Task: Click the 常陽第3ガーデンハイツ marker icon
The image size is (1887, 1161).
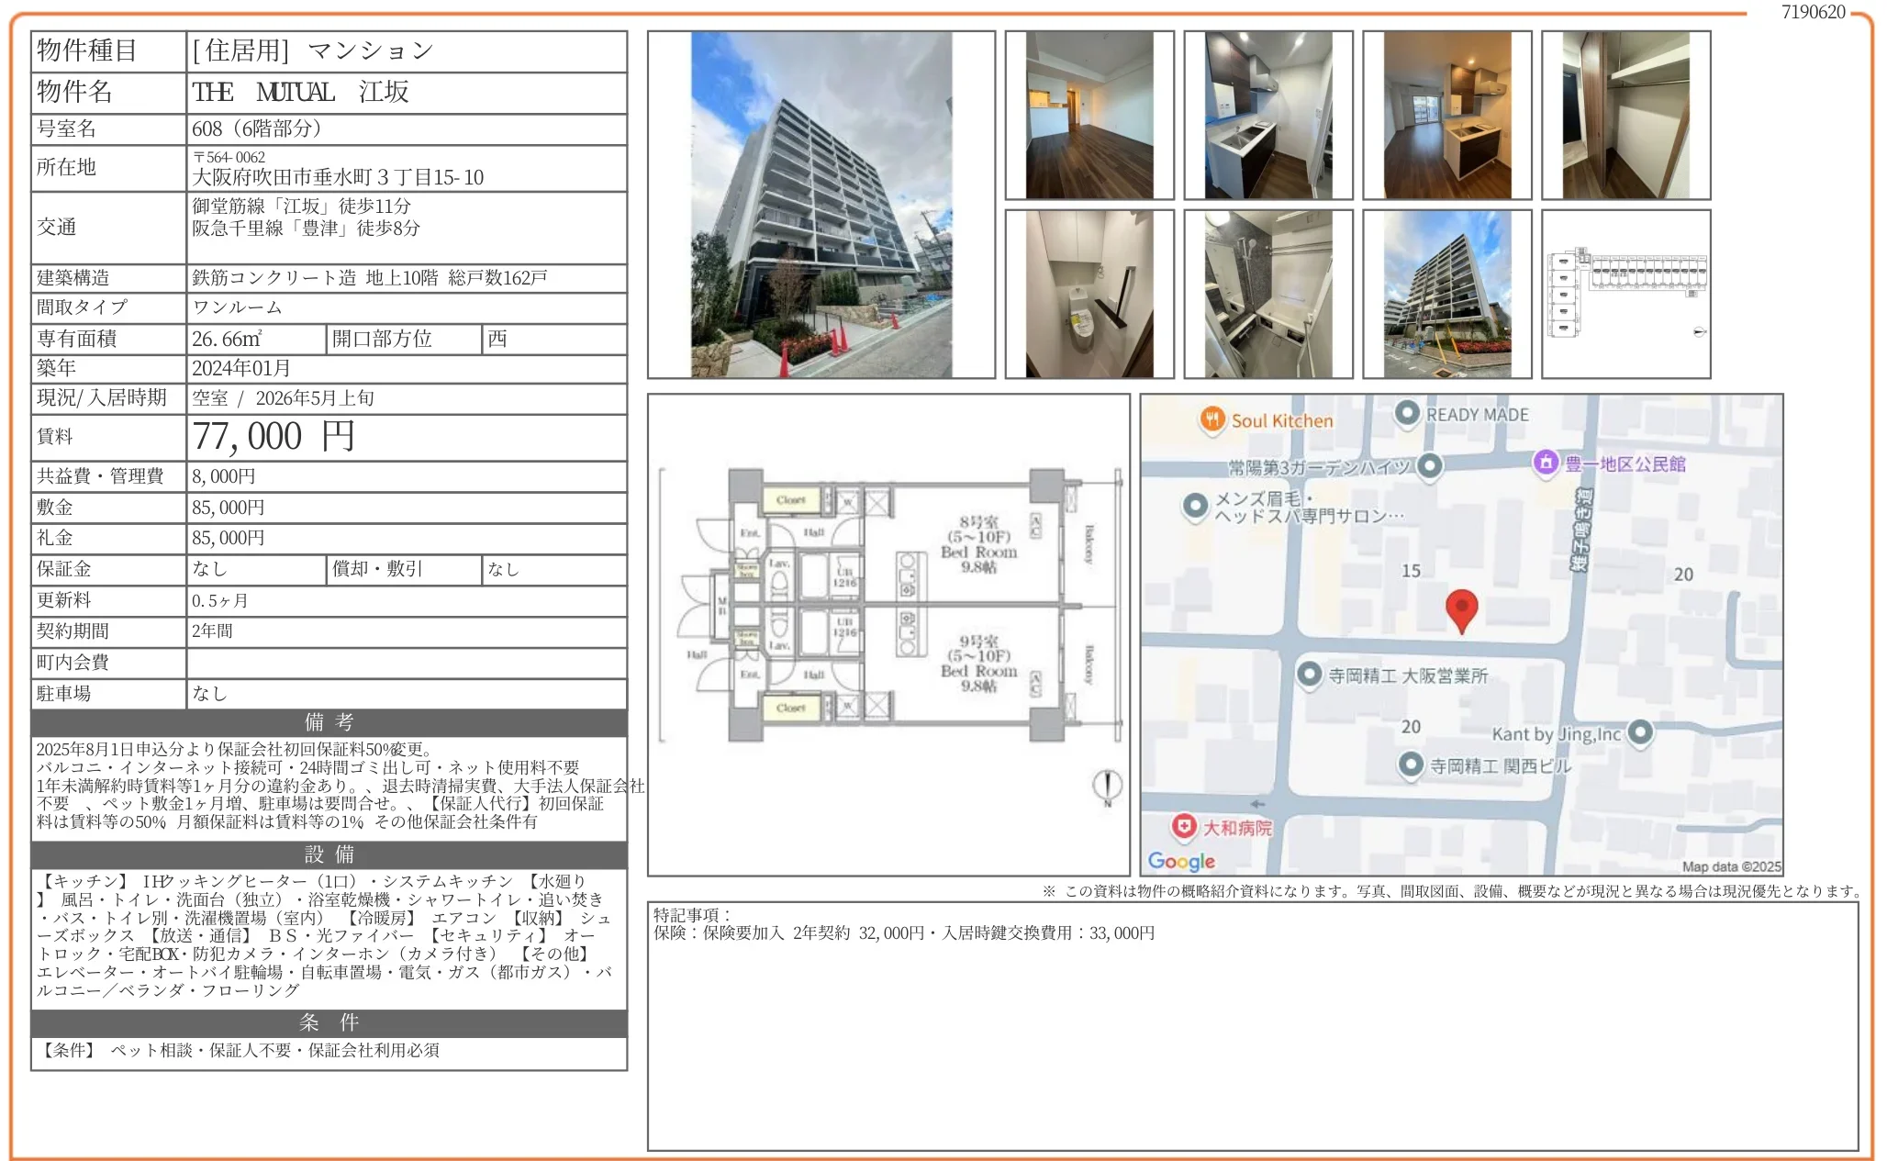Action: (x=1429, y=466)
